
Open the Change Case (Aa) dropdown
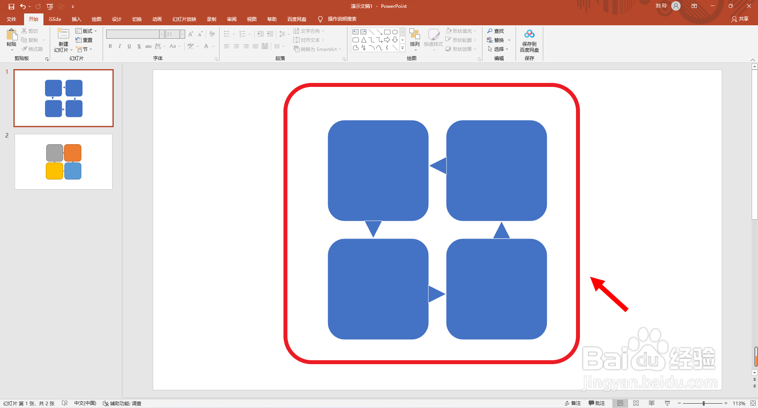[x=175, y=46]
